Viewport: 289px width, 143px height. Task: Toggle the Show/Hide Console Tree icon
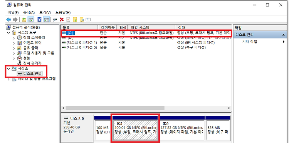pyautogui.click(x=30, y=20)
